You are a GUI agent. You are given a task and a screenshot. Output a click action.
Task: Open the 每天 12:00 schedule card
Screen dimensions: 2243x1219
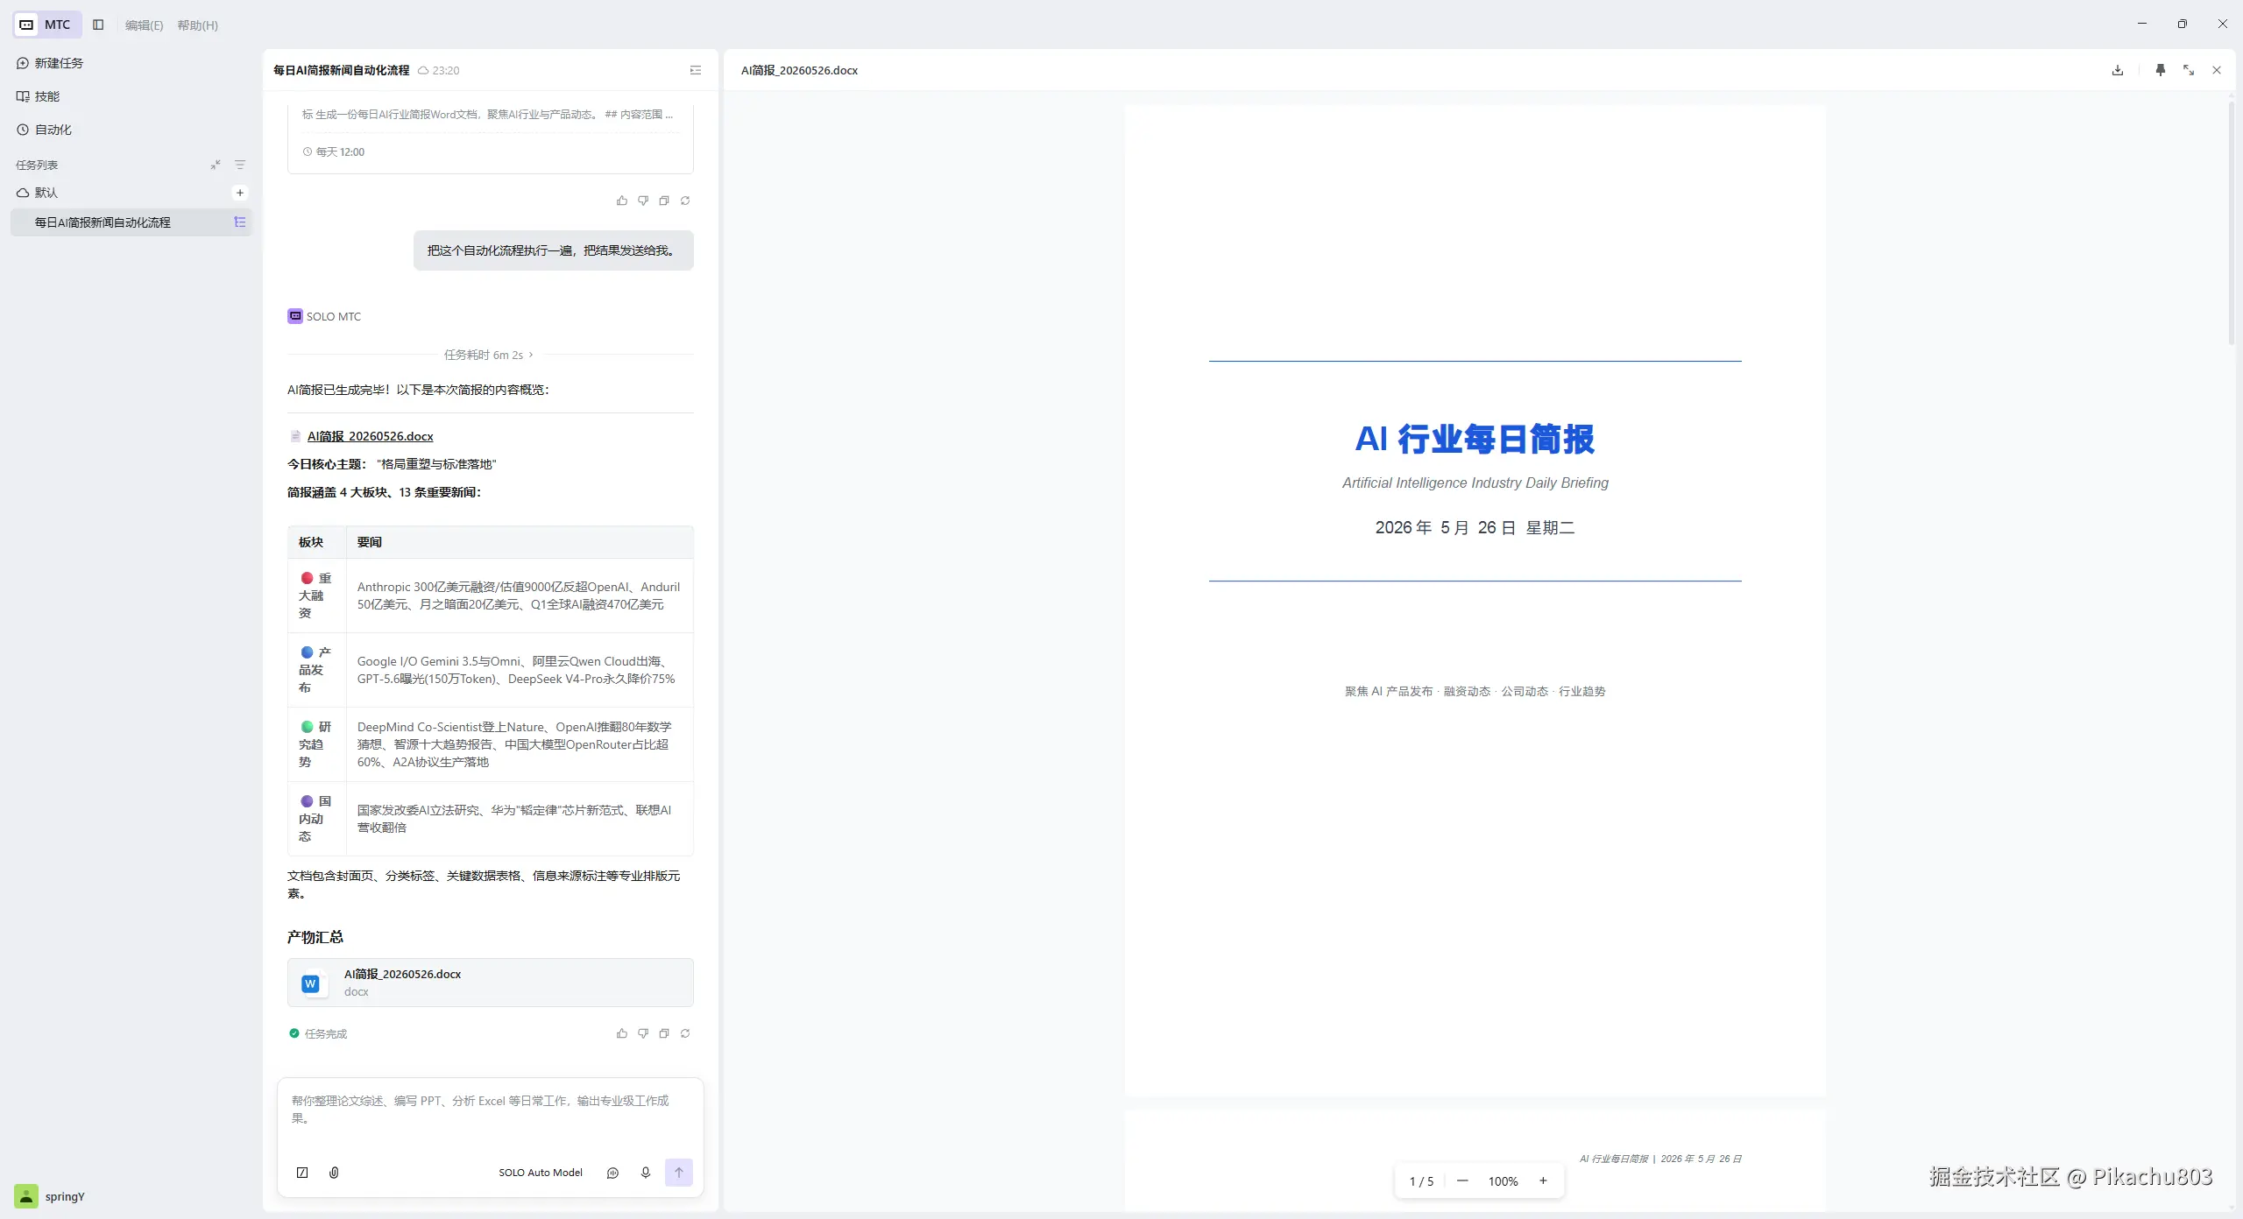coord(491,139)
